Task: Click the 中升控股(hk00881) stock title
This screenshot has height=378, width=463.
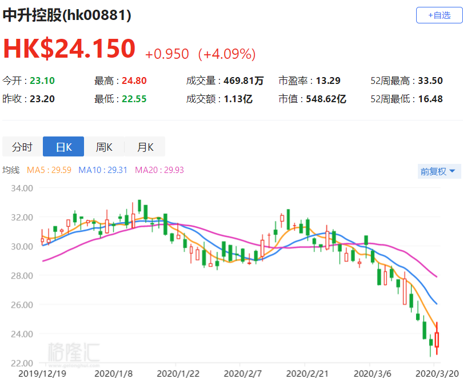Action: [67, 15]
